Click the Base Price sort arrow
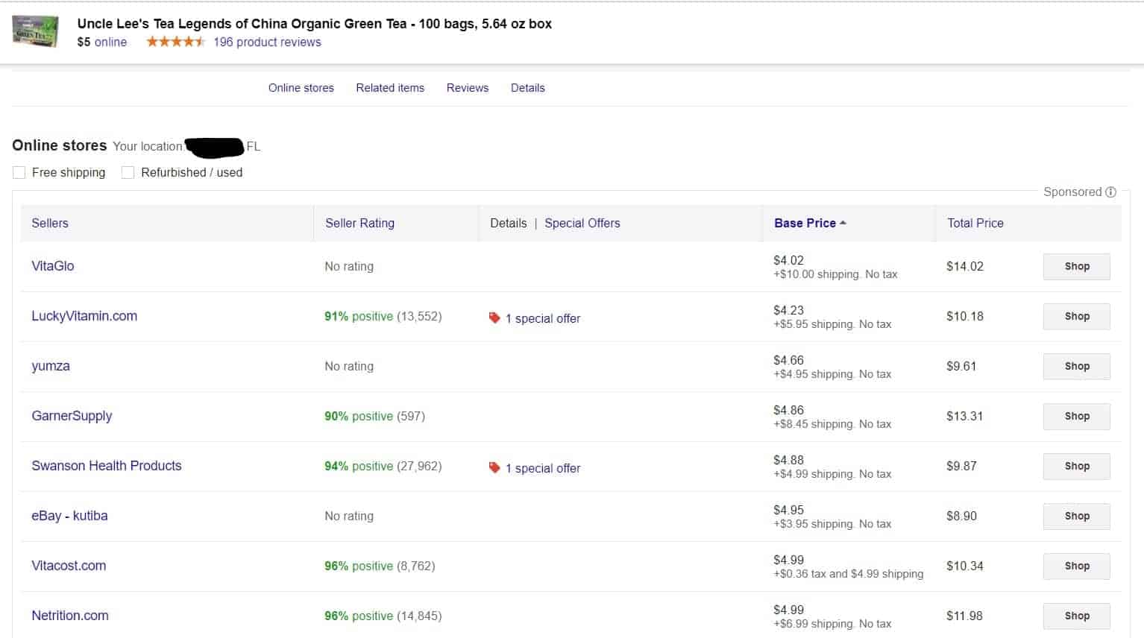The width and height of the screenshot is (1144, 638). [843, 223]
